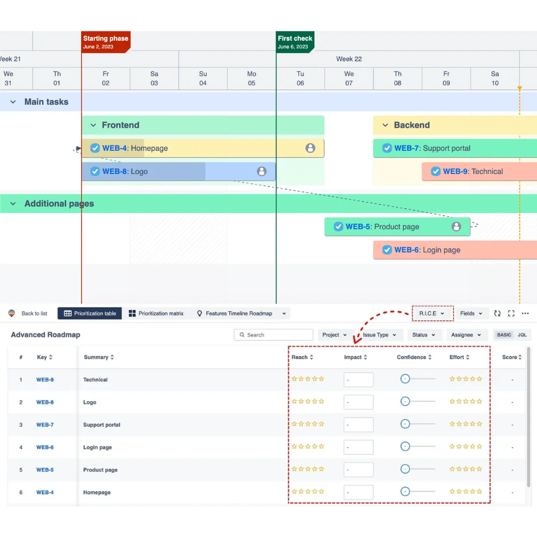The height and width of the screenshot is (537, 537).
Task: Open issue WEB-5 key link in table
Action: [45, 470]
